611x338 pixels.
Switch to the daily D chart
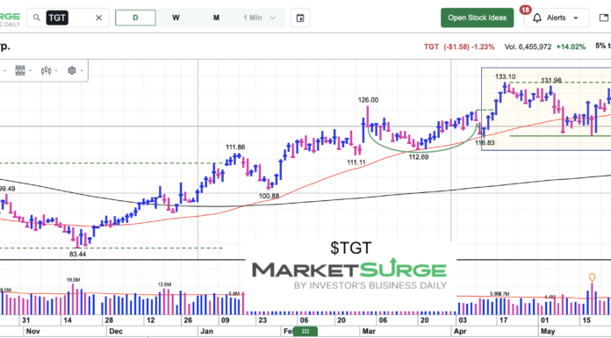[135, 18]
